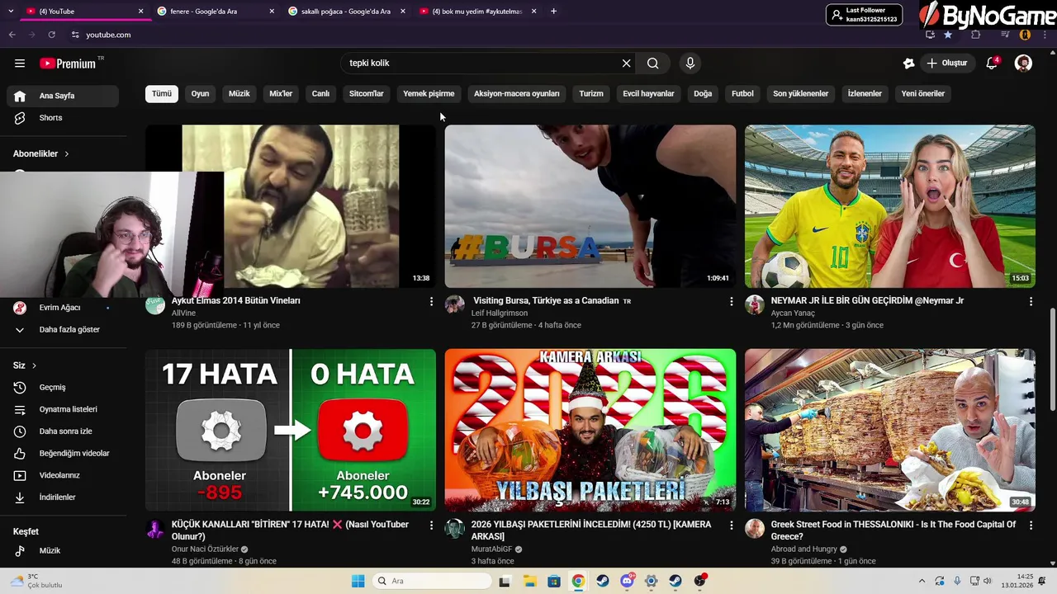Image resolution: width=1057 pixels, height=594 pixels.
Task: Play the NEYMAR JR video thumbnail
Action: point(889,206)
